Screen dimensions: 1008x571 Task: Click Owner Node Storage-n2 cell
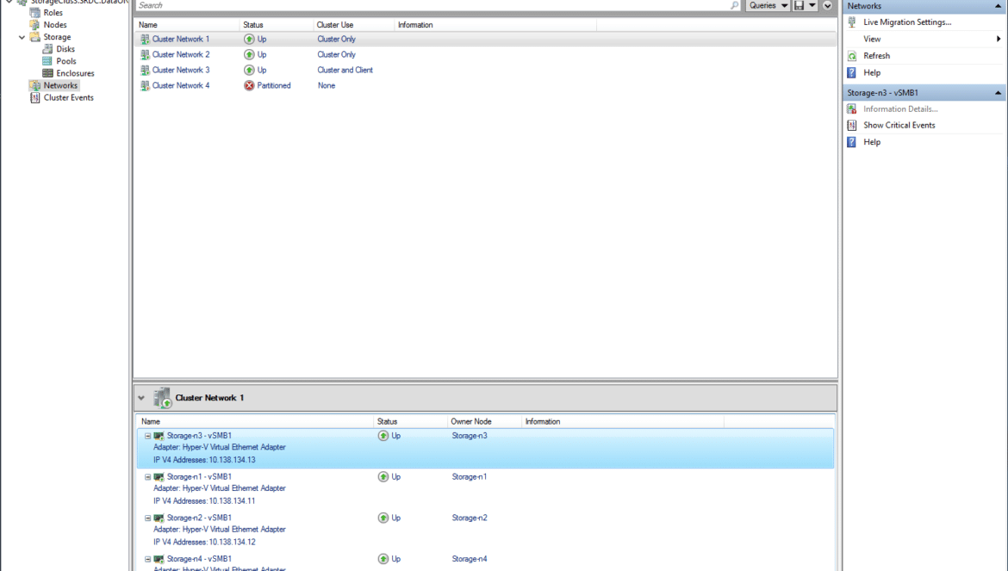tap(470, 518)
